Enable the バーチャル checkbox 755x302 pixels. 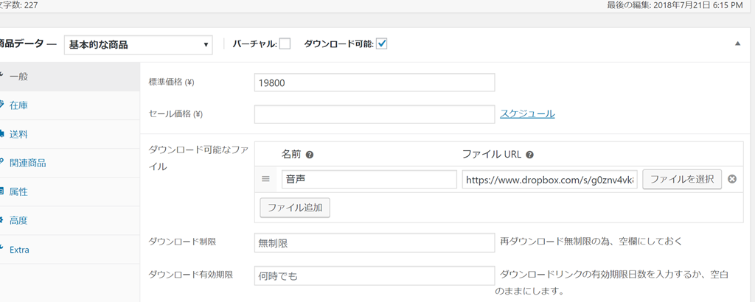click(285, 44)
